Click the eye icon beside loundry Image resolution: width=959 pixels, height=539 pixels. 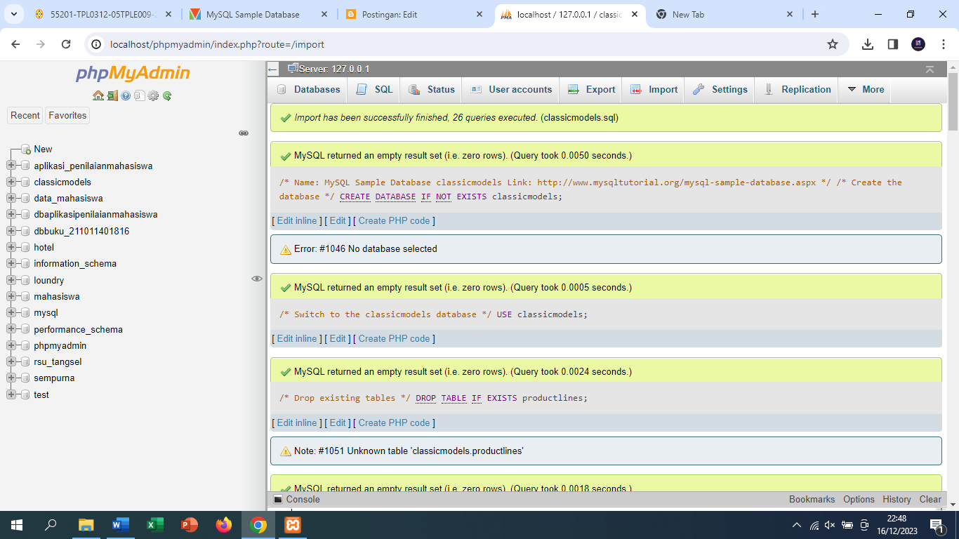click(x=257, y=279)
